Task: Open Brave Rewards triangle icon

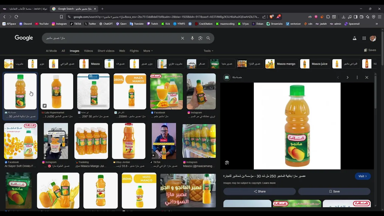Action: [x=278, y=17]
